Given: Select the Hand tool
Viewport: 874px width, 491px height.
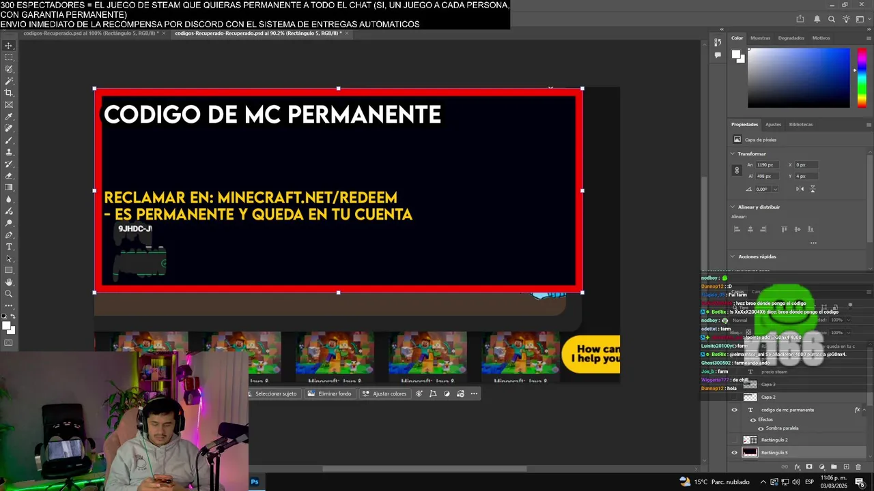Looking at the screenshot, I should pyautogui.click(x=9, y=282).
